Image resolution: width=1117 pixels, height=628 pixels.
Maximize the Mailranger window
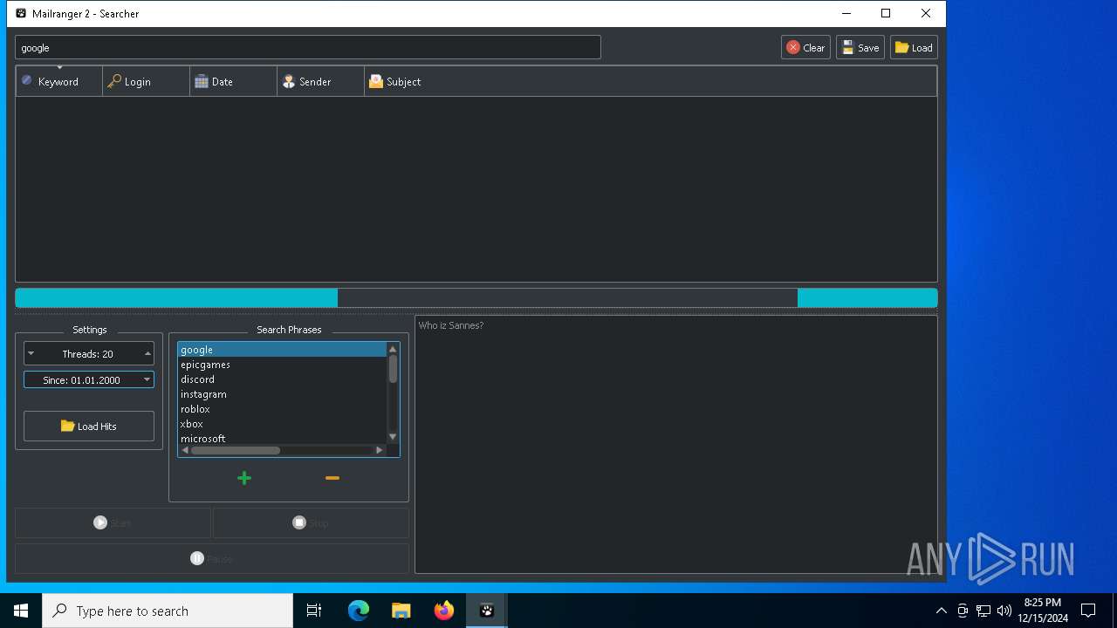(x=886, y=13)
